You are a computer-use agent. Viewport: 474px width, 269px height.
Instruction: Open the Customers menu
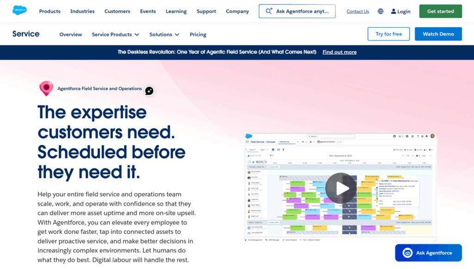pyautogui.click(x=117, y=11)
